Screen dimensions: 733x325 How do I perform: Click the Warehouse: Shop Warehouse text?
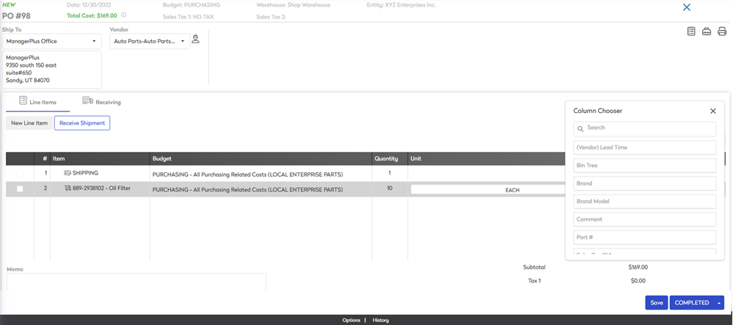[x=293, y=5]
